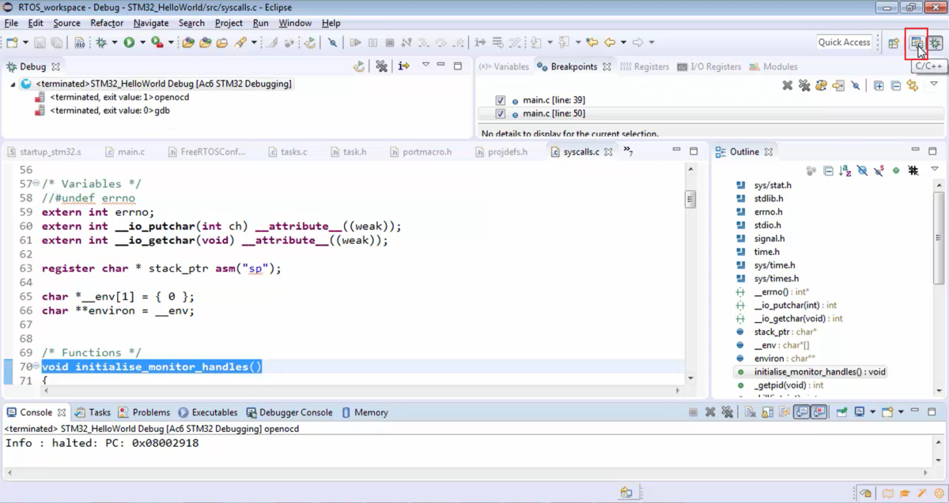
Task: Click the Debug perspective icon
Action: click(936, 43)
